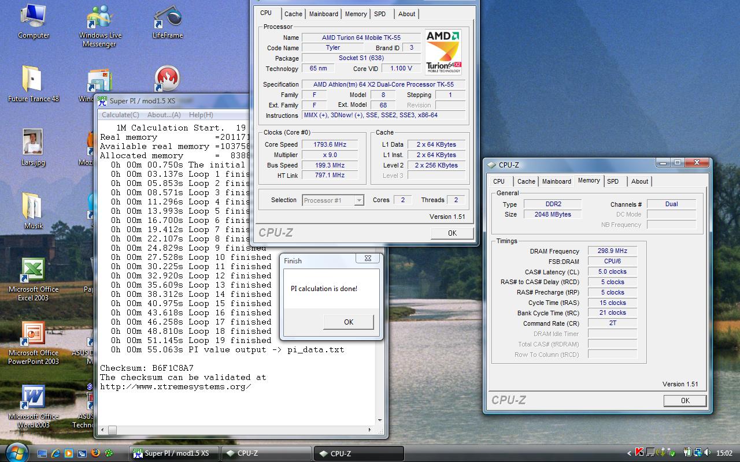
Task: Click the green flower icon in Quick Launch
Action: [x=109, y=453]
